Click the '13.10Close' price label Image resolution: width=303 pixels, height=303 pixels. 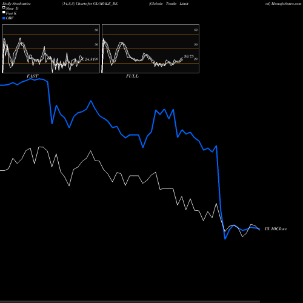point(276,229)
